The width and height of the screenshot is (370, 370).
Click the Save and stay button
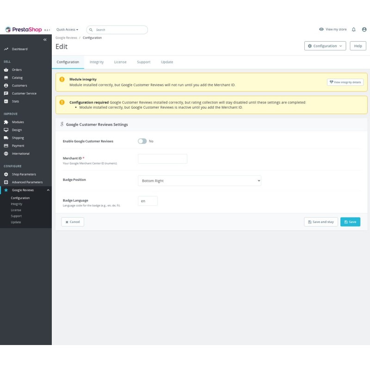(x=321, y=222)
